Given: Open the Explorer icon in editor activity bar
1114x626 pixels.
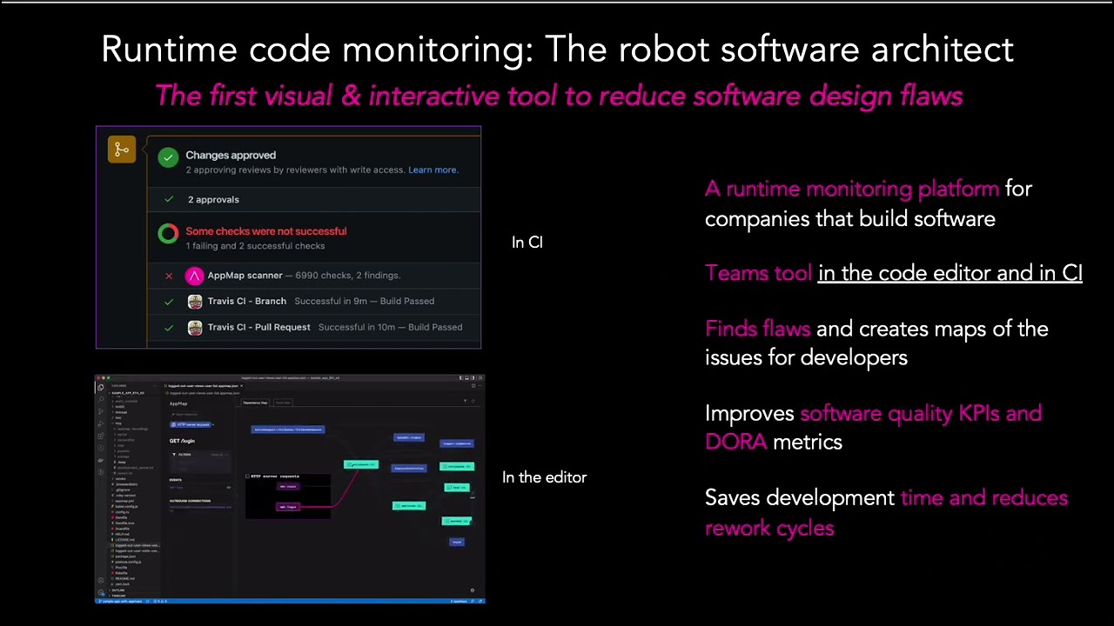Looking at the screenshot, I should pyautogui.click(x=100, y=388).
